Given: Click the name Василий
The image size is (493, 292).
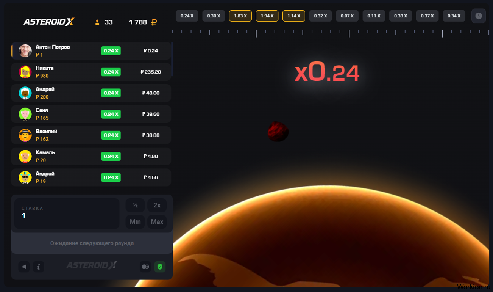Looking at the screenshot, I should (46, 132).
